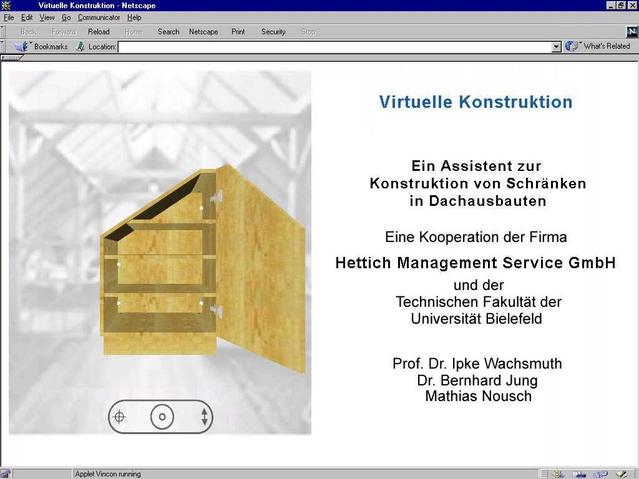The image size is (639, 479).
Task: Click the 3D cabinet model in the applet
Action: pyautogui.click(x=160, y=261)
